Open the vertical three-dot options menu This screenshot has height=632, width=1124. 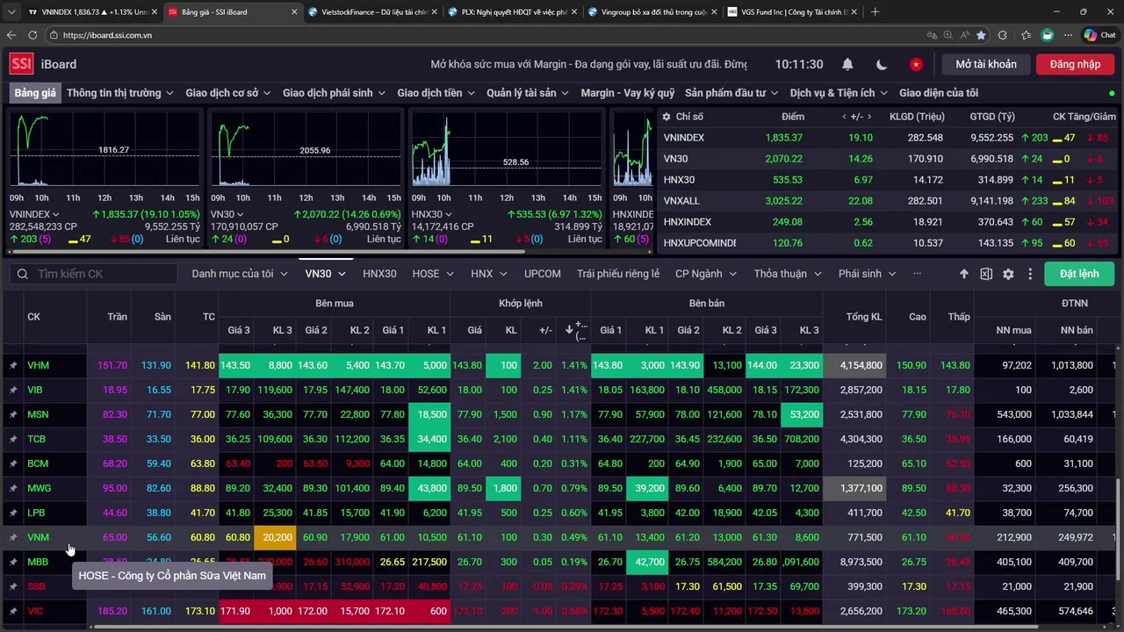click(1030, 274)
